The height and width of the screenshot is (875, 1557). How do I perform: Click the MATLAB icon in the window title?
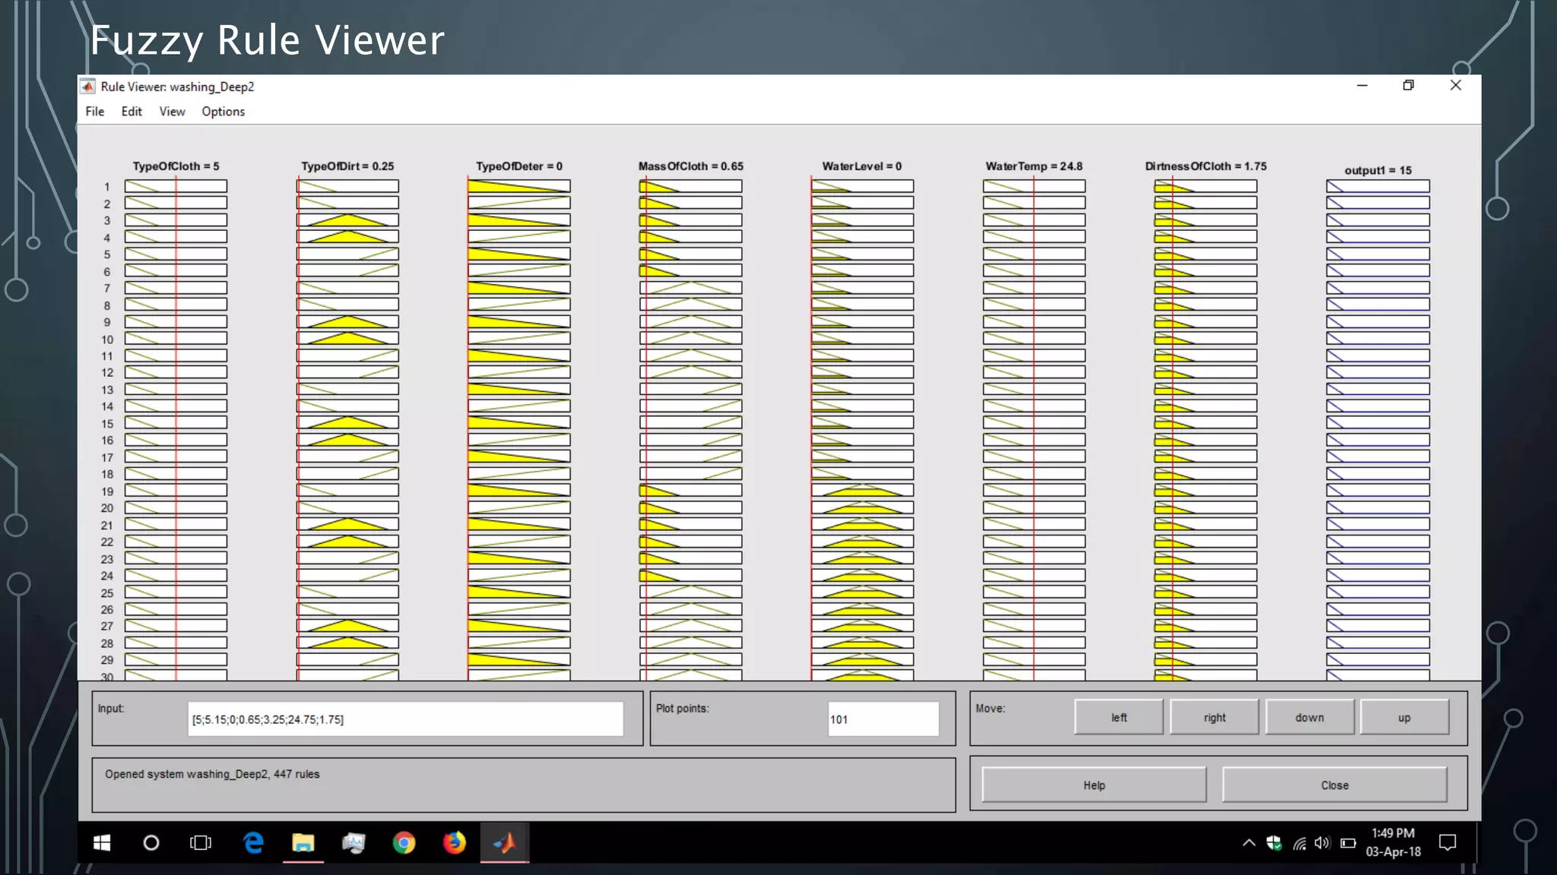coord(88,87)
